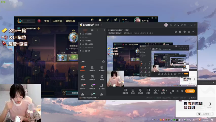Screen dimensions: 216x122
Task: Open the profile portrait in League client header
Action: pyautogui.click(x=137, y=20)
